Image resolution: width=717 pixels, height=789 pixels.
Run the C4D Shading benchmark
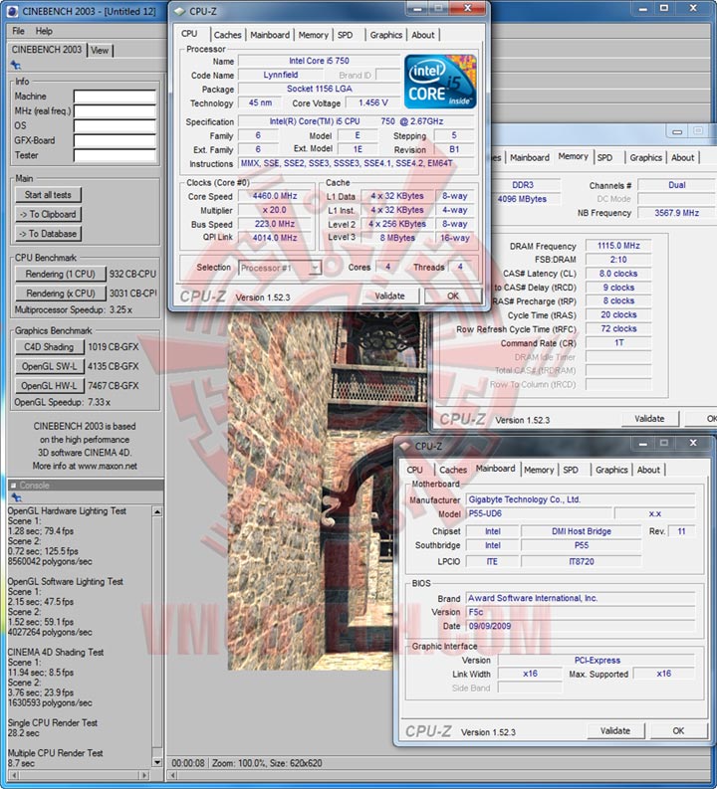point(49,346)
